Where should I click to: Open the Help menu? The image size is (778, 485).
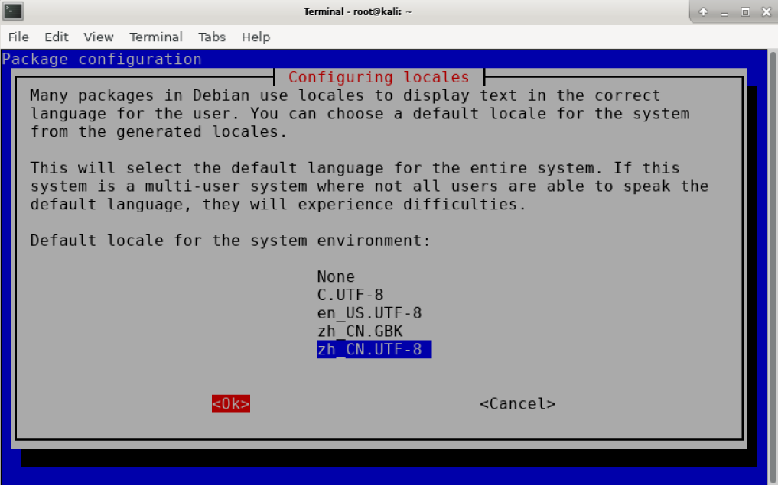click(x=256, y=37)
